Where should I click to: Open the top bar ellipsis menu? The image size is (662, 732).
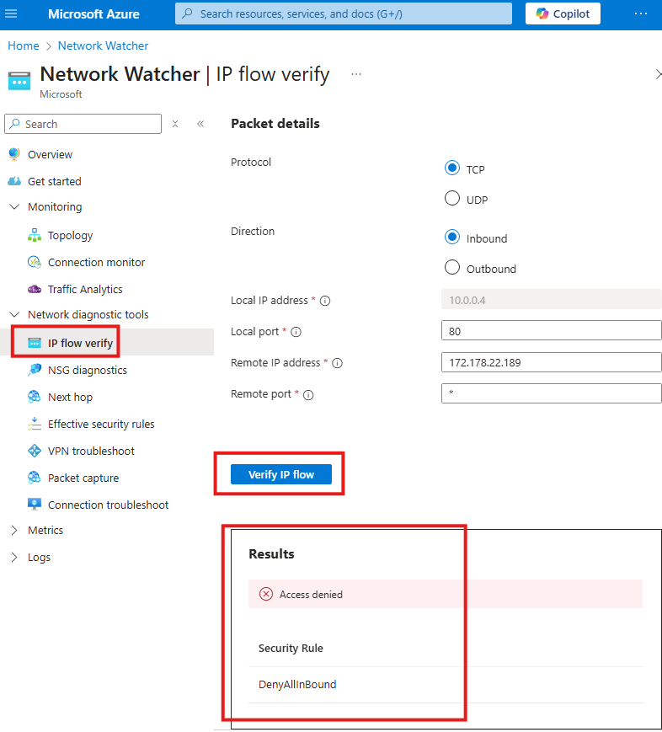pos(641,13)
